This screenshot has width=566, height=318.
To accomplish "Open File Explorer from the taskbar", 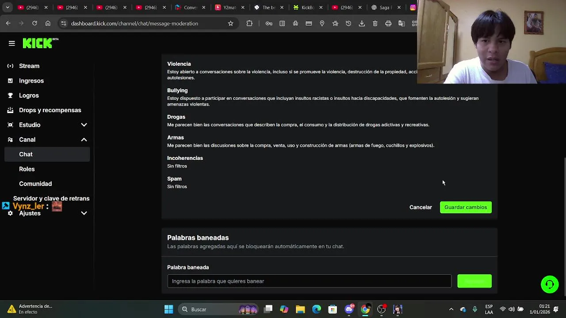I will click(300, 309).
